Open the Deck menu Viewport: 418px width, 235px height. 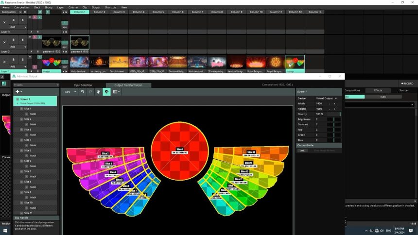coord(37,7)
